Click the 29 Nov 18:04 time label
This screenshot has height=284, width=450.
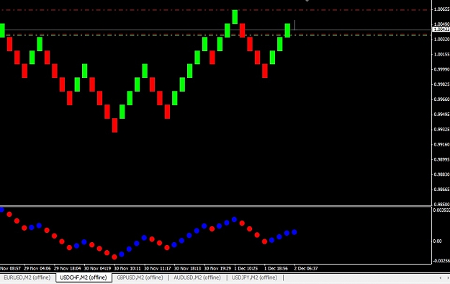(x=67, y=268)
